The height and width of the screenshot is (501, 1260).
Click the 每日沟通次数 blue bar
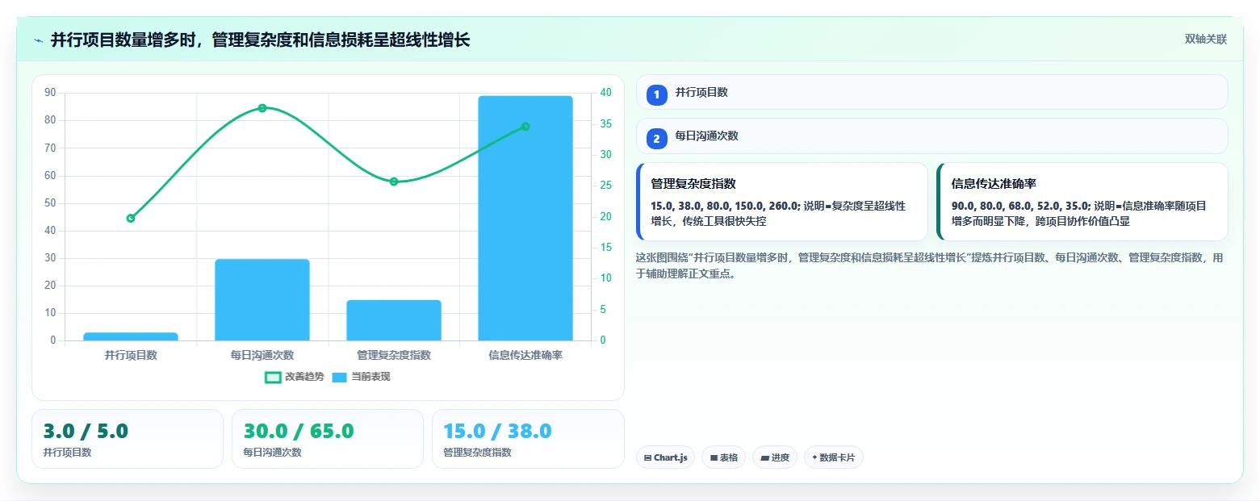(x=262, y=299)
